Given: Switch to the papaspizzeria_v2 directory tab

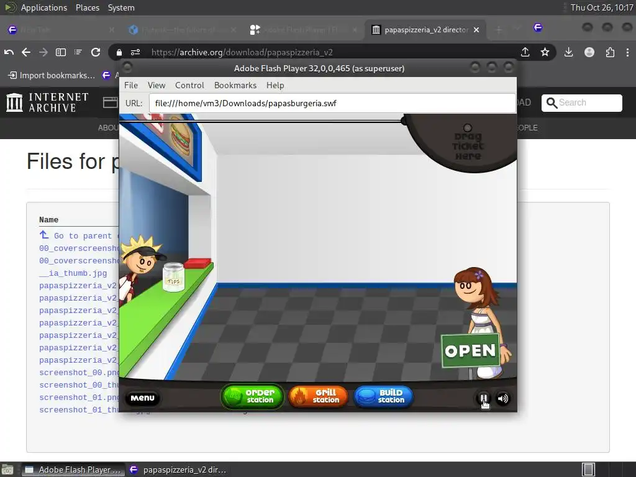Looking at the screenshot, I should coord(425,30).
